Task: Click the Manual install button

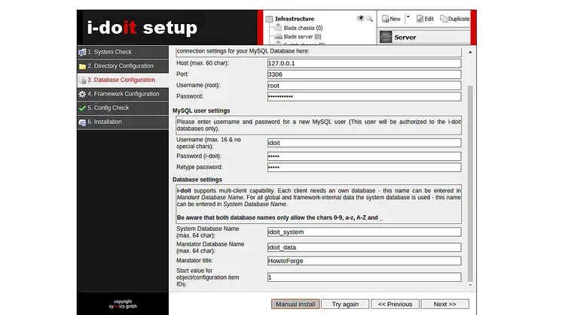Action: pyautogui.click(x=295, y=304)
